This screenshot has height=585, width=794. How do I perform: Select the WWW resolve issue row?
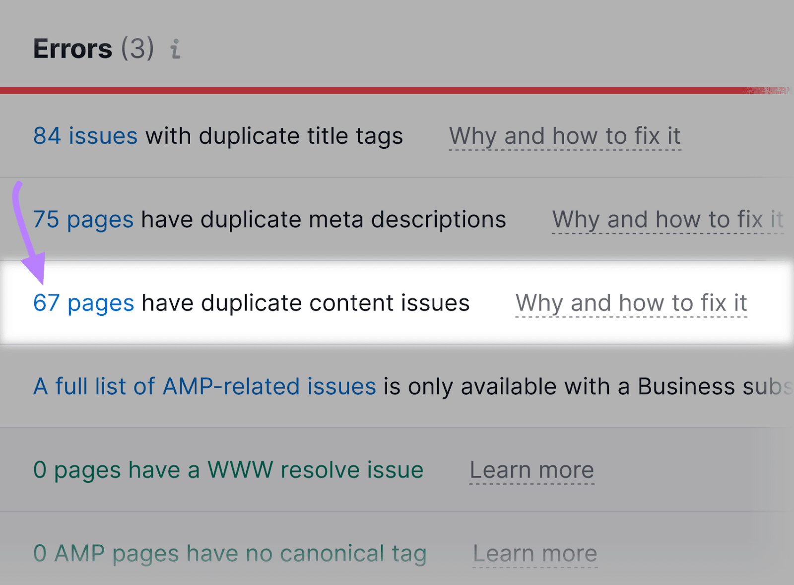point(228,469)
